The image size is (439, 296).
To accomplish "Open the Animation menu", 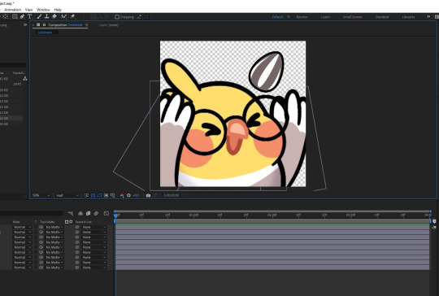I will (12, 10).
